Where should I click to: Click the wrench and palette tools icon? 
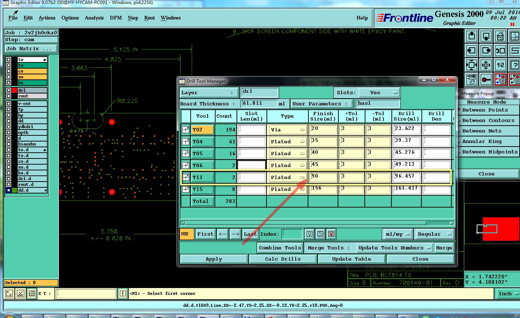point(472,79)
